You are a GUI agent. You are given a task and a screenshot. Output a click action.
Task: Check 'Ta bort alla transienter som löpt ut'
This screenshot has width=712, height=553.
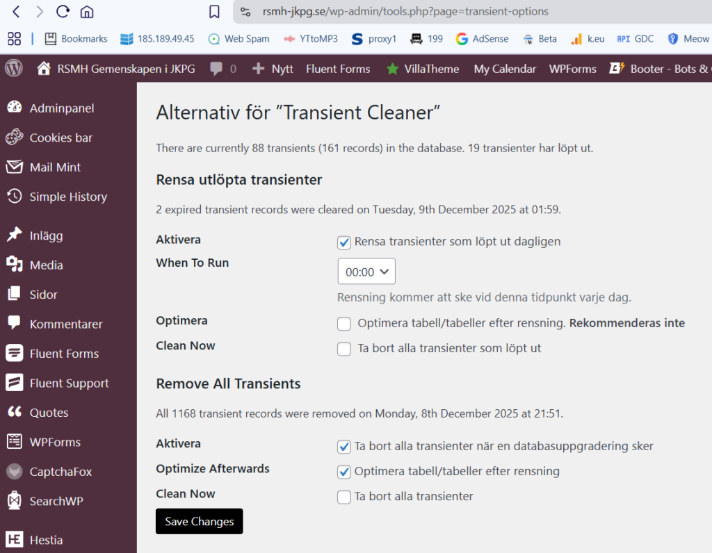(343, 349)
